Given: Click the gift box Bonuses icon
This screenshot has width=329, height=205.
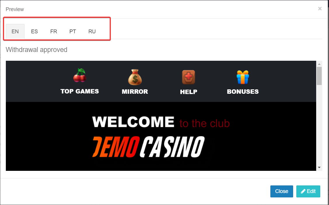Looking at the screenshot, I should pyautogui.click(x=243, y=77).
